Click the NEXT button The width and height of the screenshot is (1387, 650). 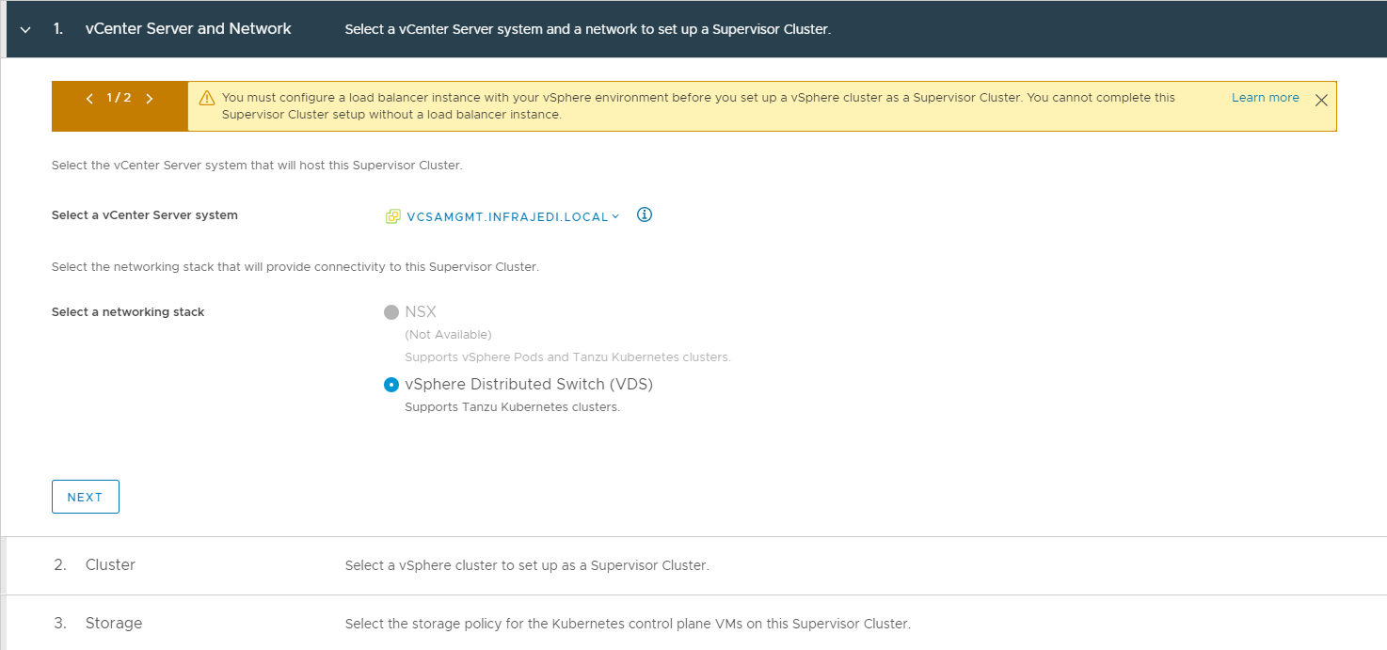click(x=86, y=497)
